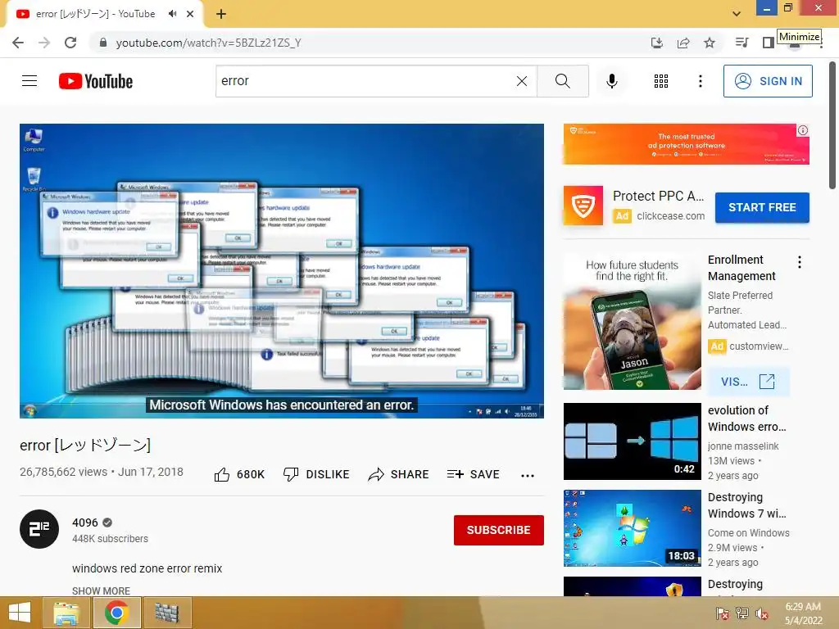Like the video with thumbs up

click(x=239, y=474)
